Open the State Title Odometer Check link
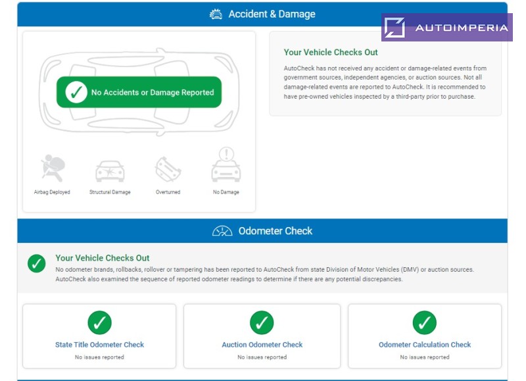526x381 pixels. [99, 345]
